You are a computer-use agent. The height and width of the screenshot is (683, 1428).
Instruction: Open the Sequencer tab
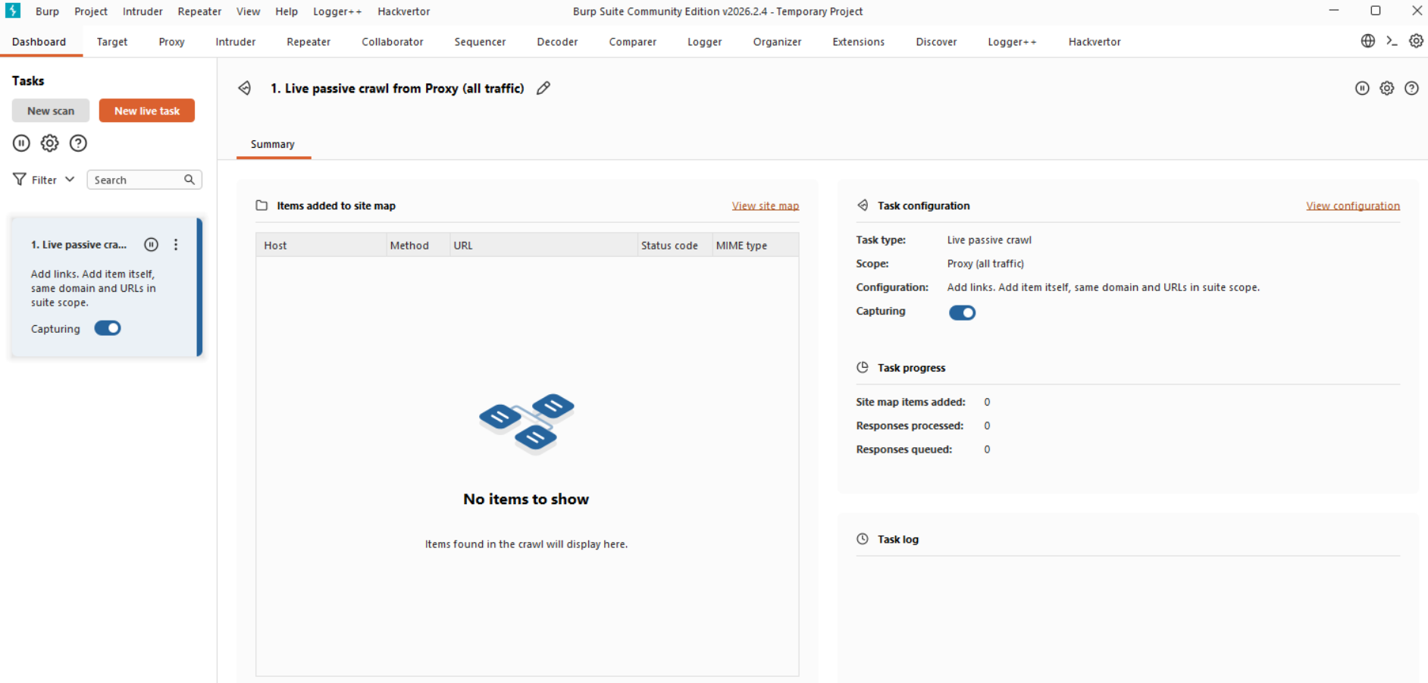(480, 42)
